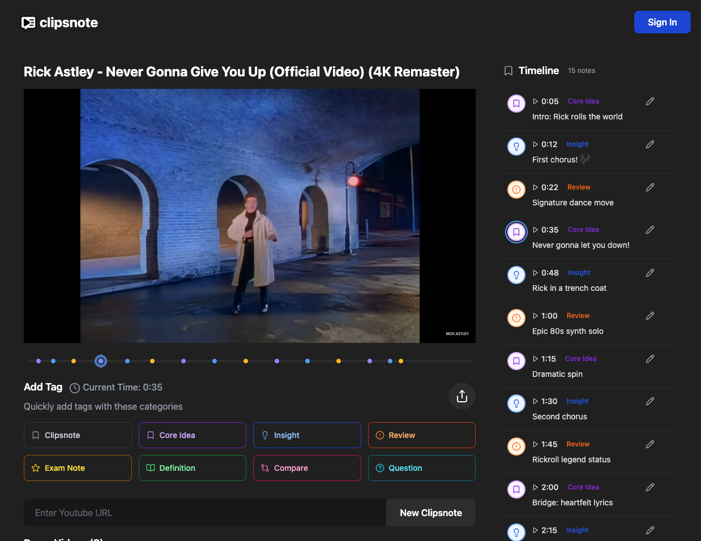Click Core Idea bookmark badge at 0:05
Viewport: 701px width, 541px height.
(x=516, y=104)
